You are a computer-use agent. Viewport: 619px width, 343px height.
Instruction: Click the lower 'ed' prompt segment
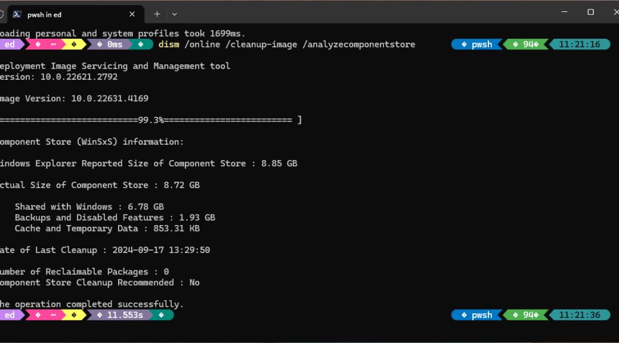[x=11, y=315]
